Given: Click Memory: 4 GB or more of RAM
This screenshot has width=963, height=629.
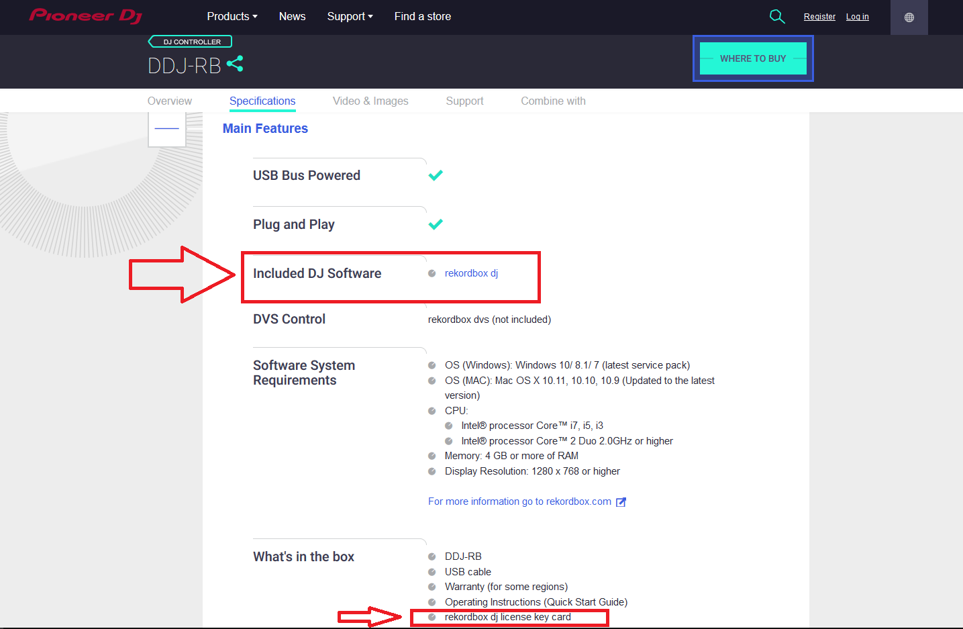Looking at the screenshot, I should [x=511, y=456].
